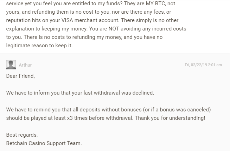
Task: Click the "Best regards," closing line
Action: click(22, 135)
